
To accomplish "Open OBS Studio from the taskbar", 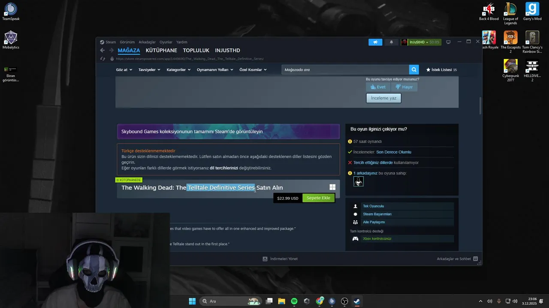I will coord(344,301).
